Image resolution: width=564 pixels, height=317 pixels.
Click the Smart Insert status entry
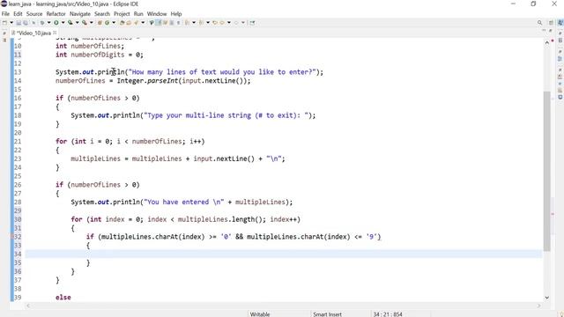coord(327,314)
